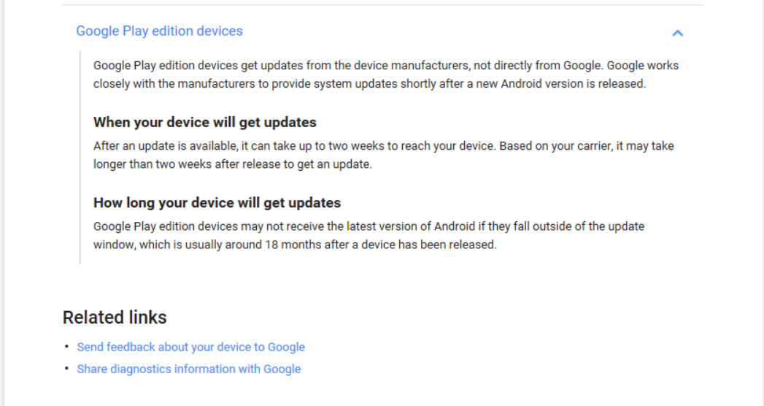The width and height of the screenshot is (764, 406).
Task: Click the vertical gray bar beside expanded content
Action: pos(80,158)
